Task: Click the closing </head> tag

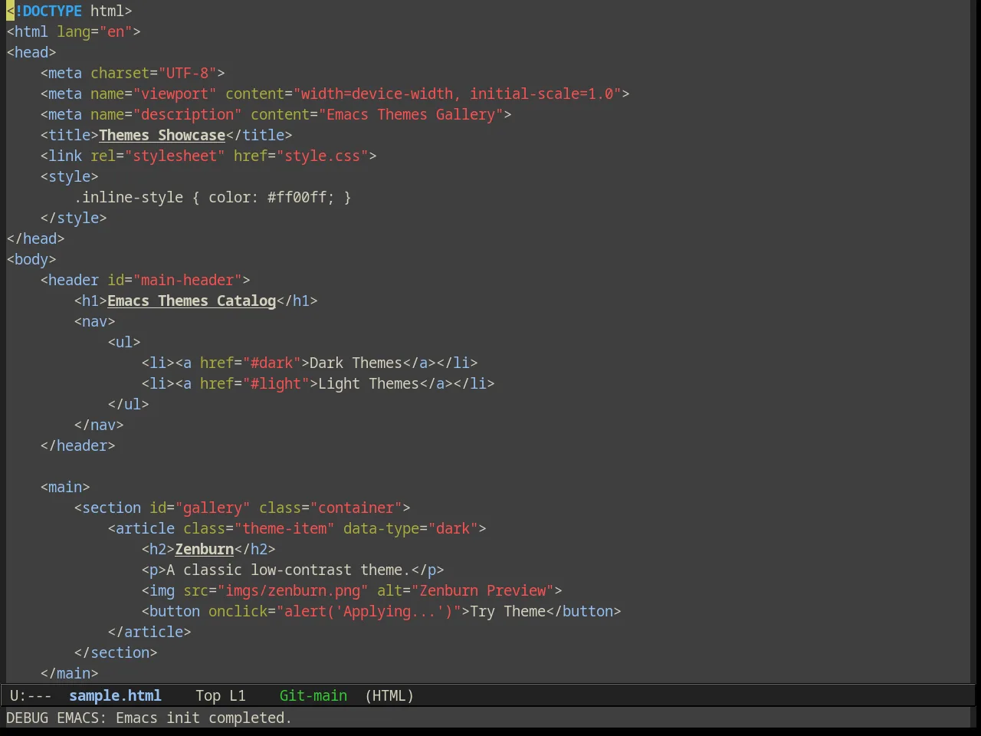Action: click(35, 238)
